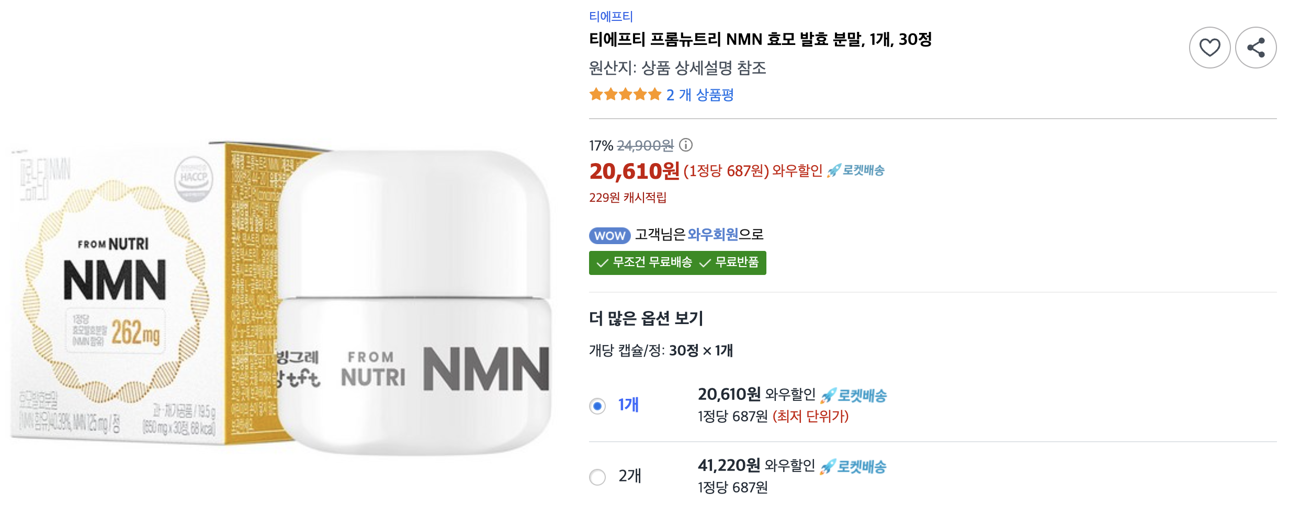Click the WOW membership badge
This screenshot has width=1289, height=506.
tap(609, 236)
